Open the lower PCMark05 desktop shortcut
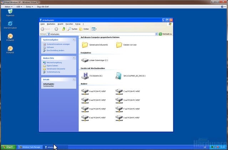The image size is (228, 150). pyautogui.click(x=10, y=50)
